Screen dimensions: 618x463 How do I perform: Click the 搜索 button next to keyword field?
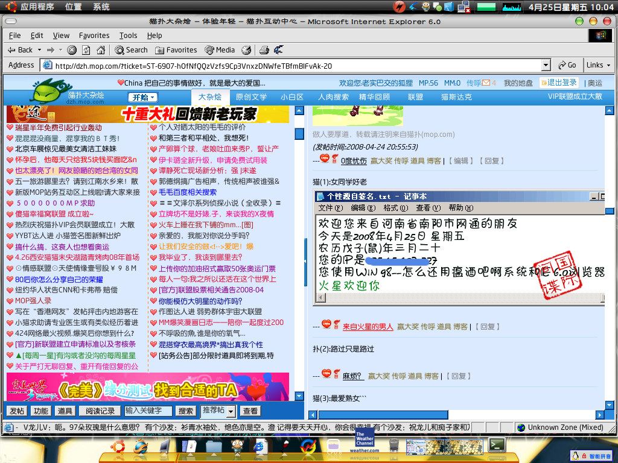[186, 411]
